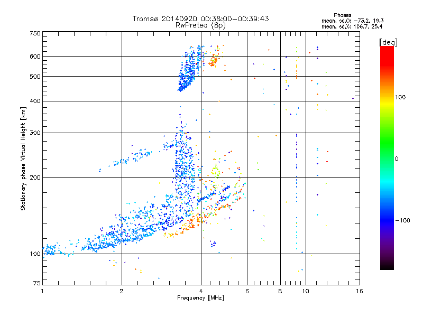
Task: Click the 750 tick label on height axis
Action: click(35, 33)
